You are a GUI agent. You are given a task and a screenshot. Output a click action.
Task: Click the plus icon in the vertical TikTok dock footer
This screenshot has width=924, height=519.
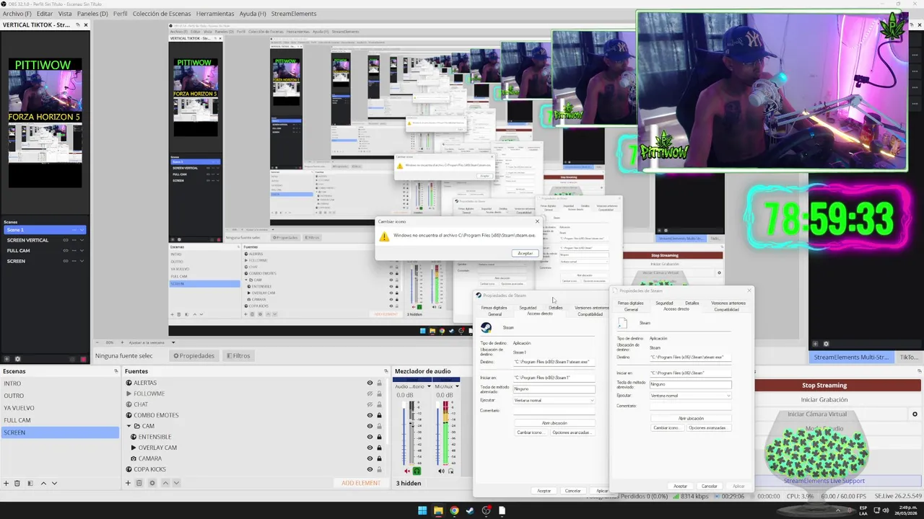click(6, 359)
